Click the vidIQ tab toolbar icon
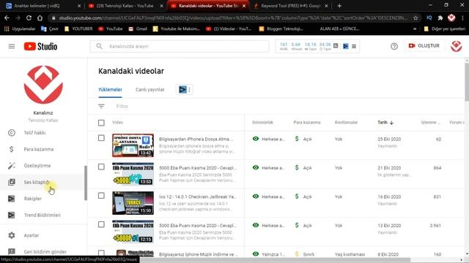 click(182, 89)
